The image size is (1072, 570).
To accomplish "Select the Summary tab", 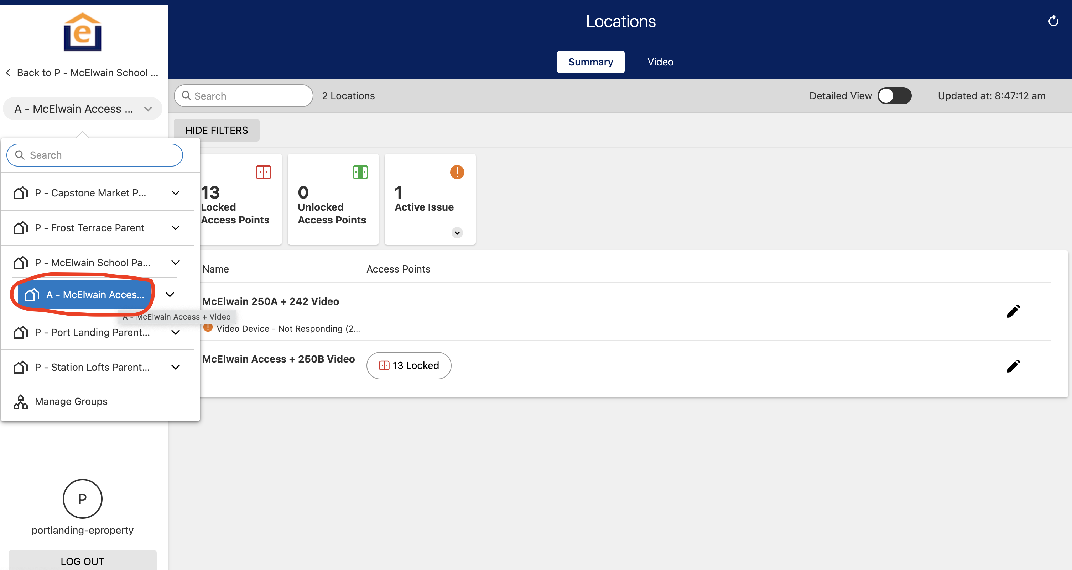I will (590, 62).
